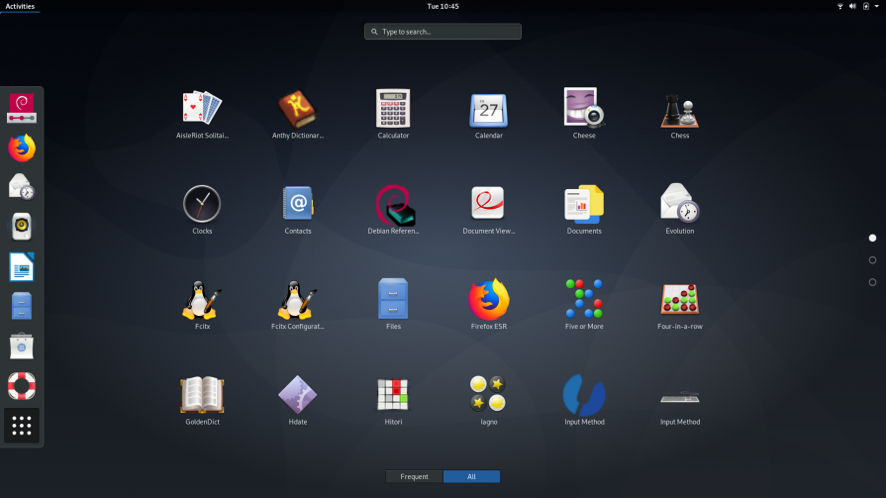The image size is (886, 498).
Task: Click the network icon in top bar
Action: pyautogui.click(x=840, y=6)
